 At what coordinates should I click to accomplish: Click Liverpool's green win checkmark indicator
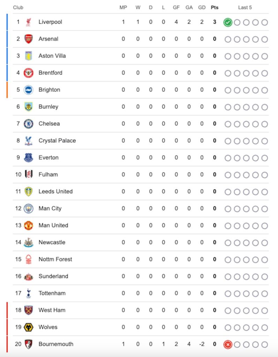tap(228, 23)
